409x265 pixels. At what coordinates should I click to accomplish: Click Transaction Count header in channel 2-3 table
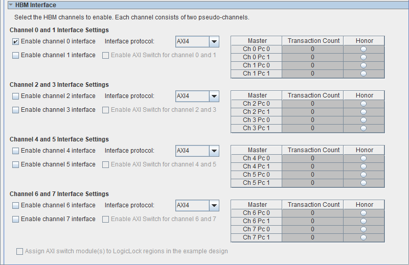point(313,95)
